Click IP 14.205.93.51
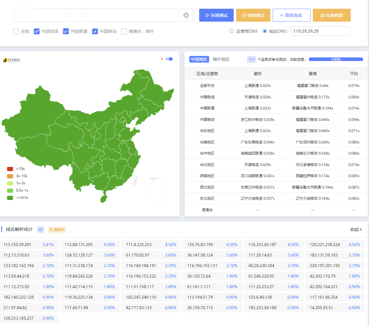This screenshot has height=326, width=369. [321, 308]
